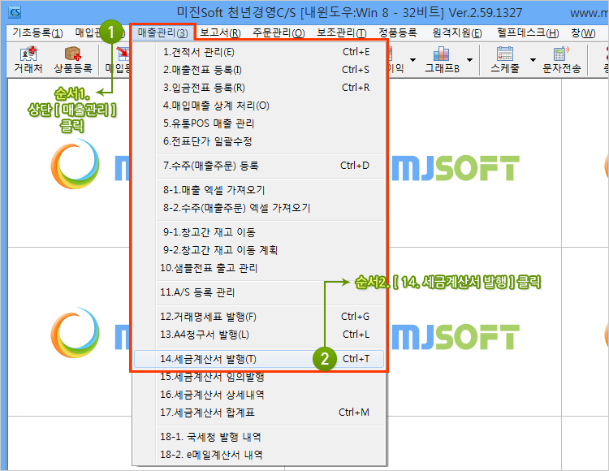Viewport: 609px width, 471px height.
Task: Choose 8-2.수주(매출주문) 엑셀 가져오기
Action: pos(259,208)
